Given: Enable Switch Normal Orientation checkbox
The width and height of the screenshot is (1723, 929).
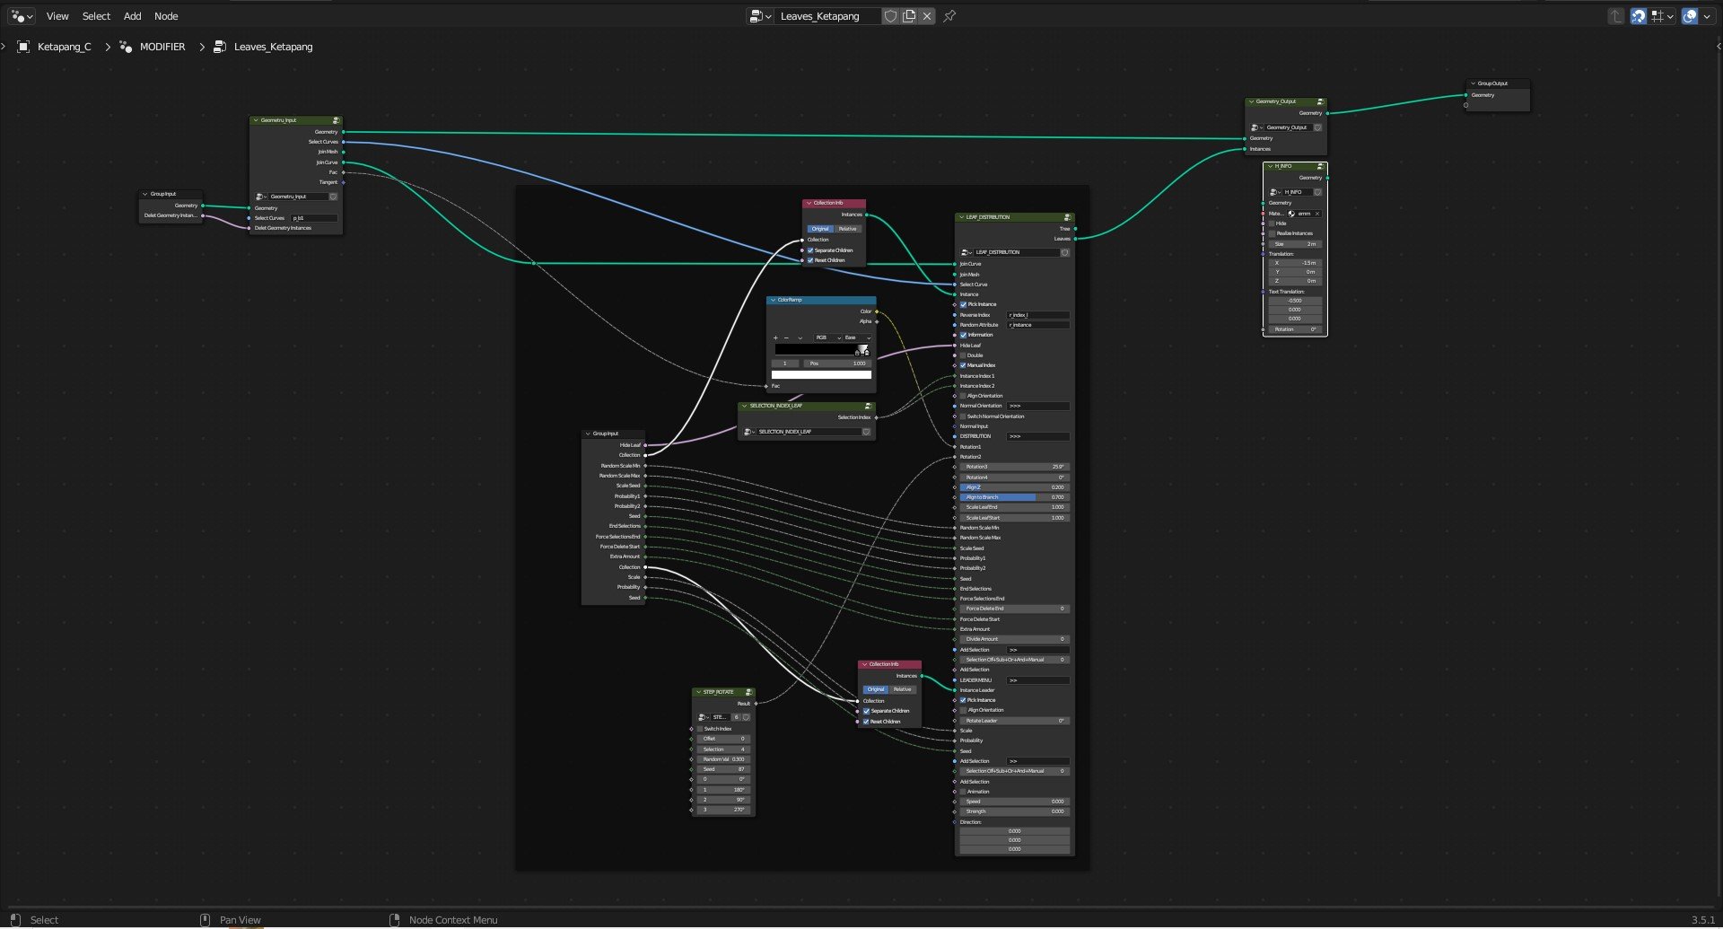Looking at the screenshot, I should coord(963,416).
